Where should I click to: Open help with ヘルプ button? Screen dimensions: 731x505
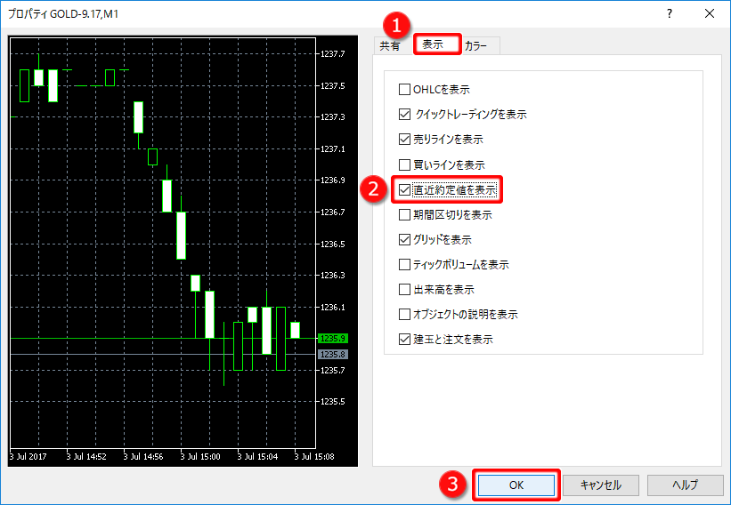685,485
